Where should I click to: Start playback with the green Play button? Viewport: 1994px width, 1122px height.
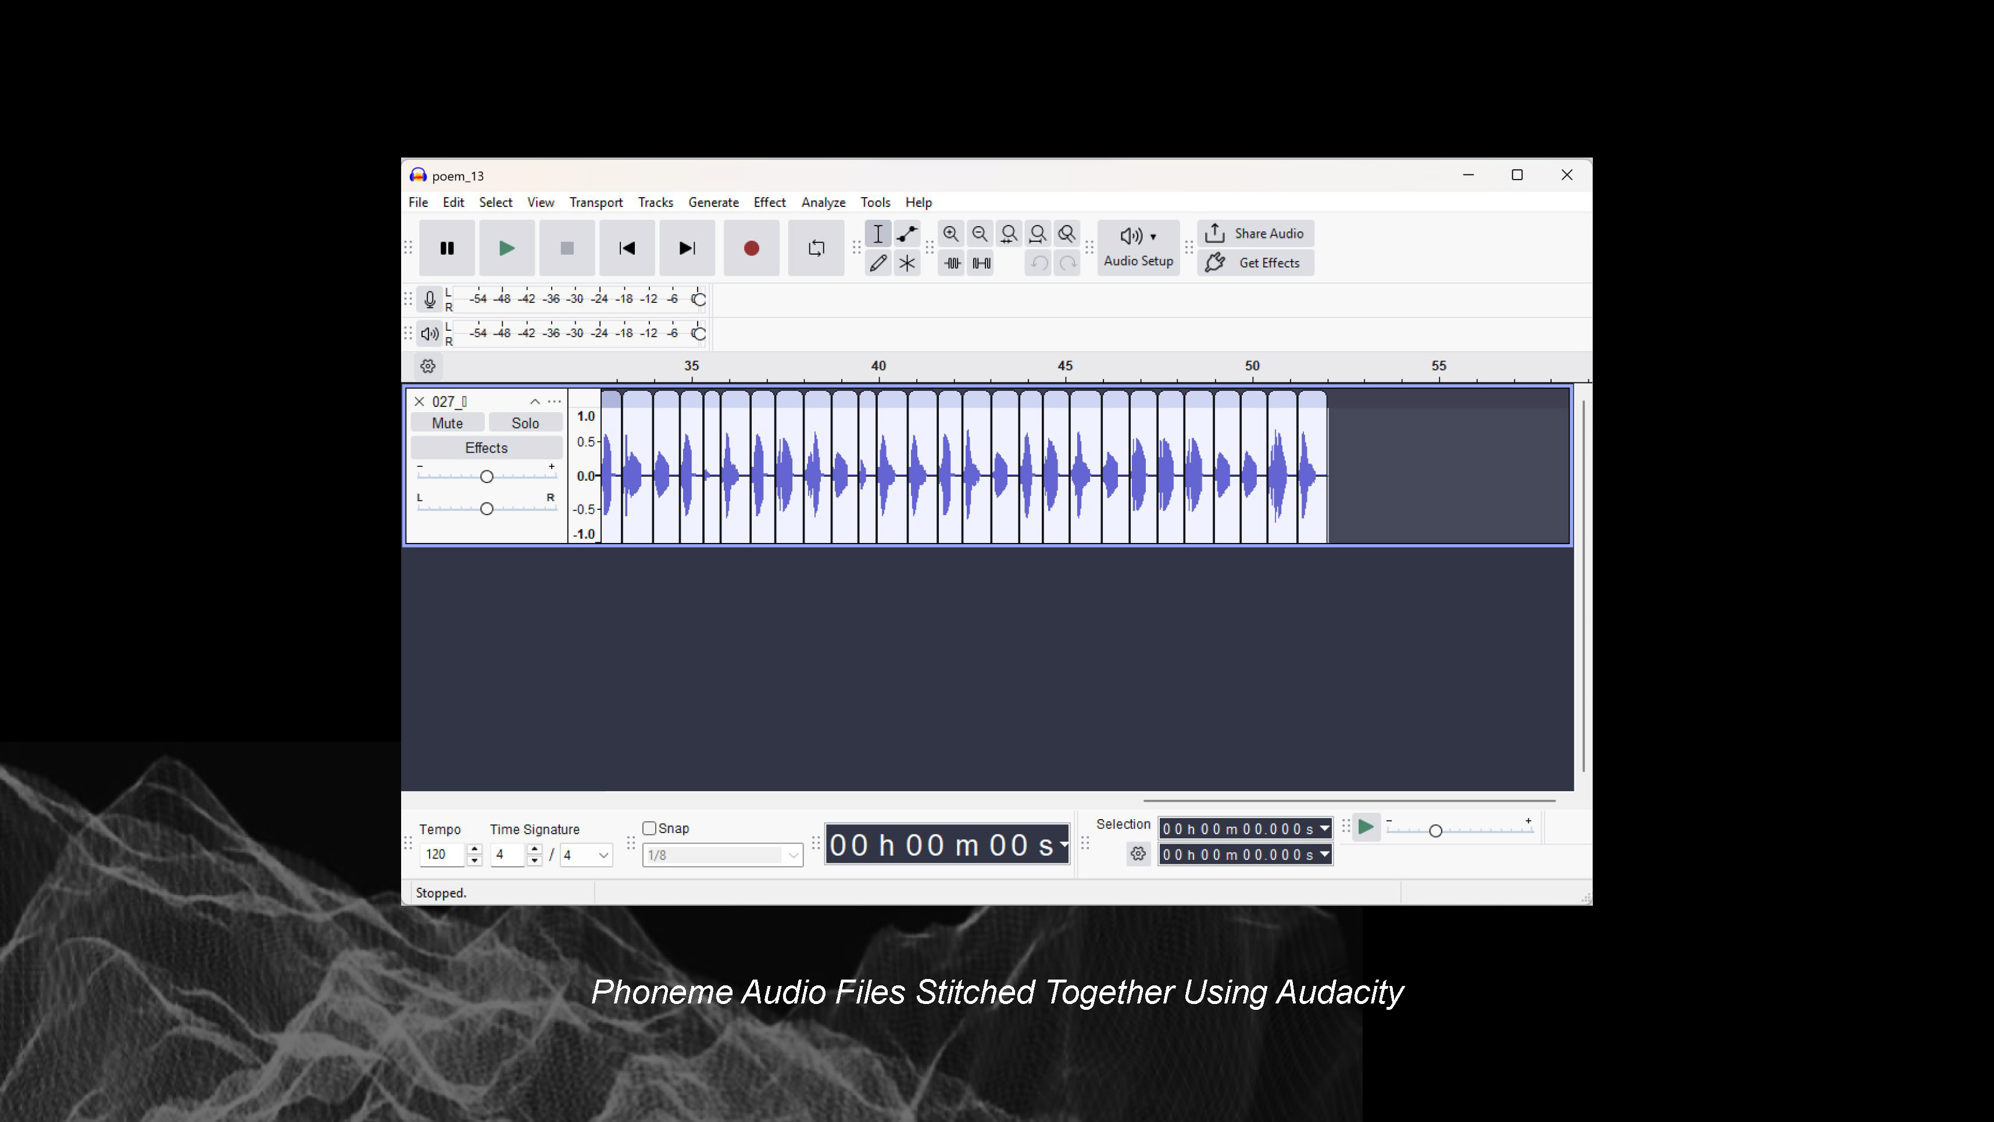click(507, 248)
